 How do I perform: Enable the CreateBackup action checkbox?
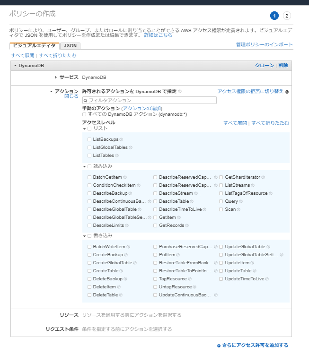[x=89, y=255]
